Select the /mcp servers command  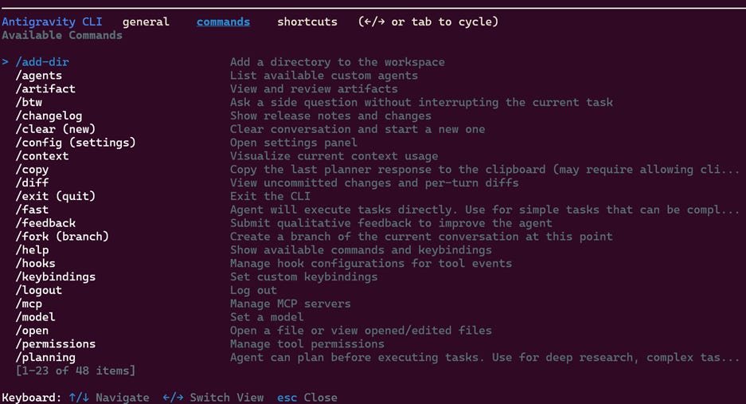point(29,304)
